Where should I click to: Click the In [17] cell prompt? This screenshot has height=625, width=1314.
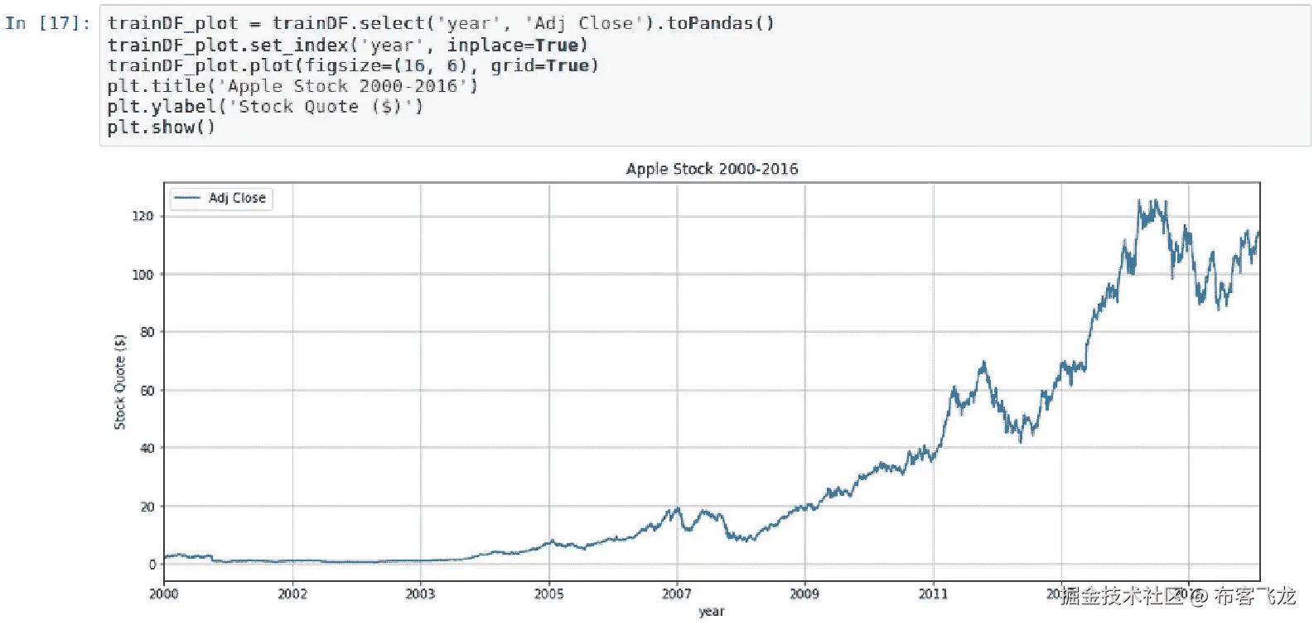coord(48,23)
